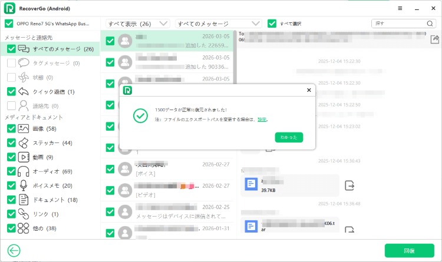Select すべてのメッセージ (26) in the sidebar
442x262 pixels.
pyautogui.click(x=50, y=49)
